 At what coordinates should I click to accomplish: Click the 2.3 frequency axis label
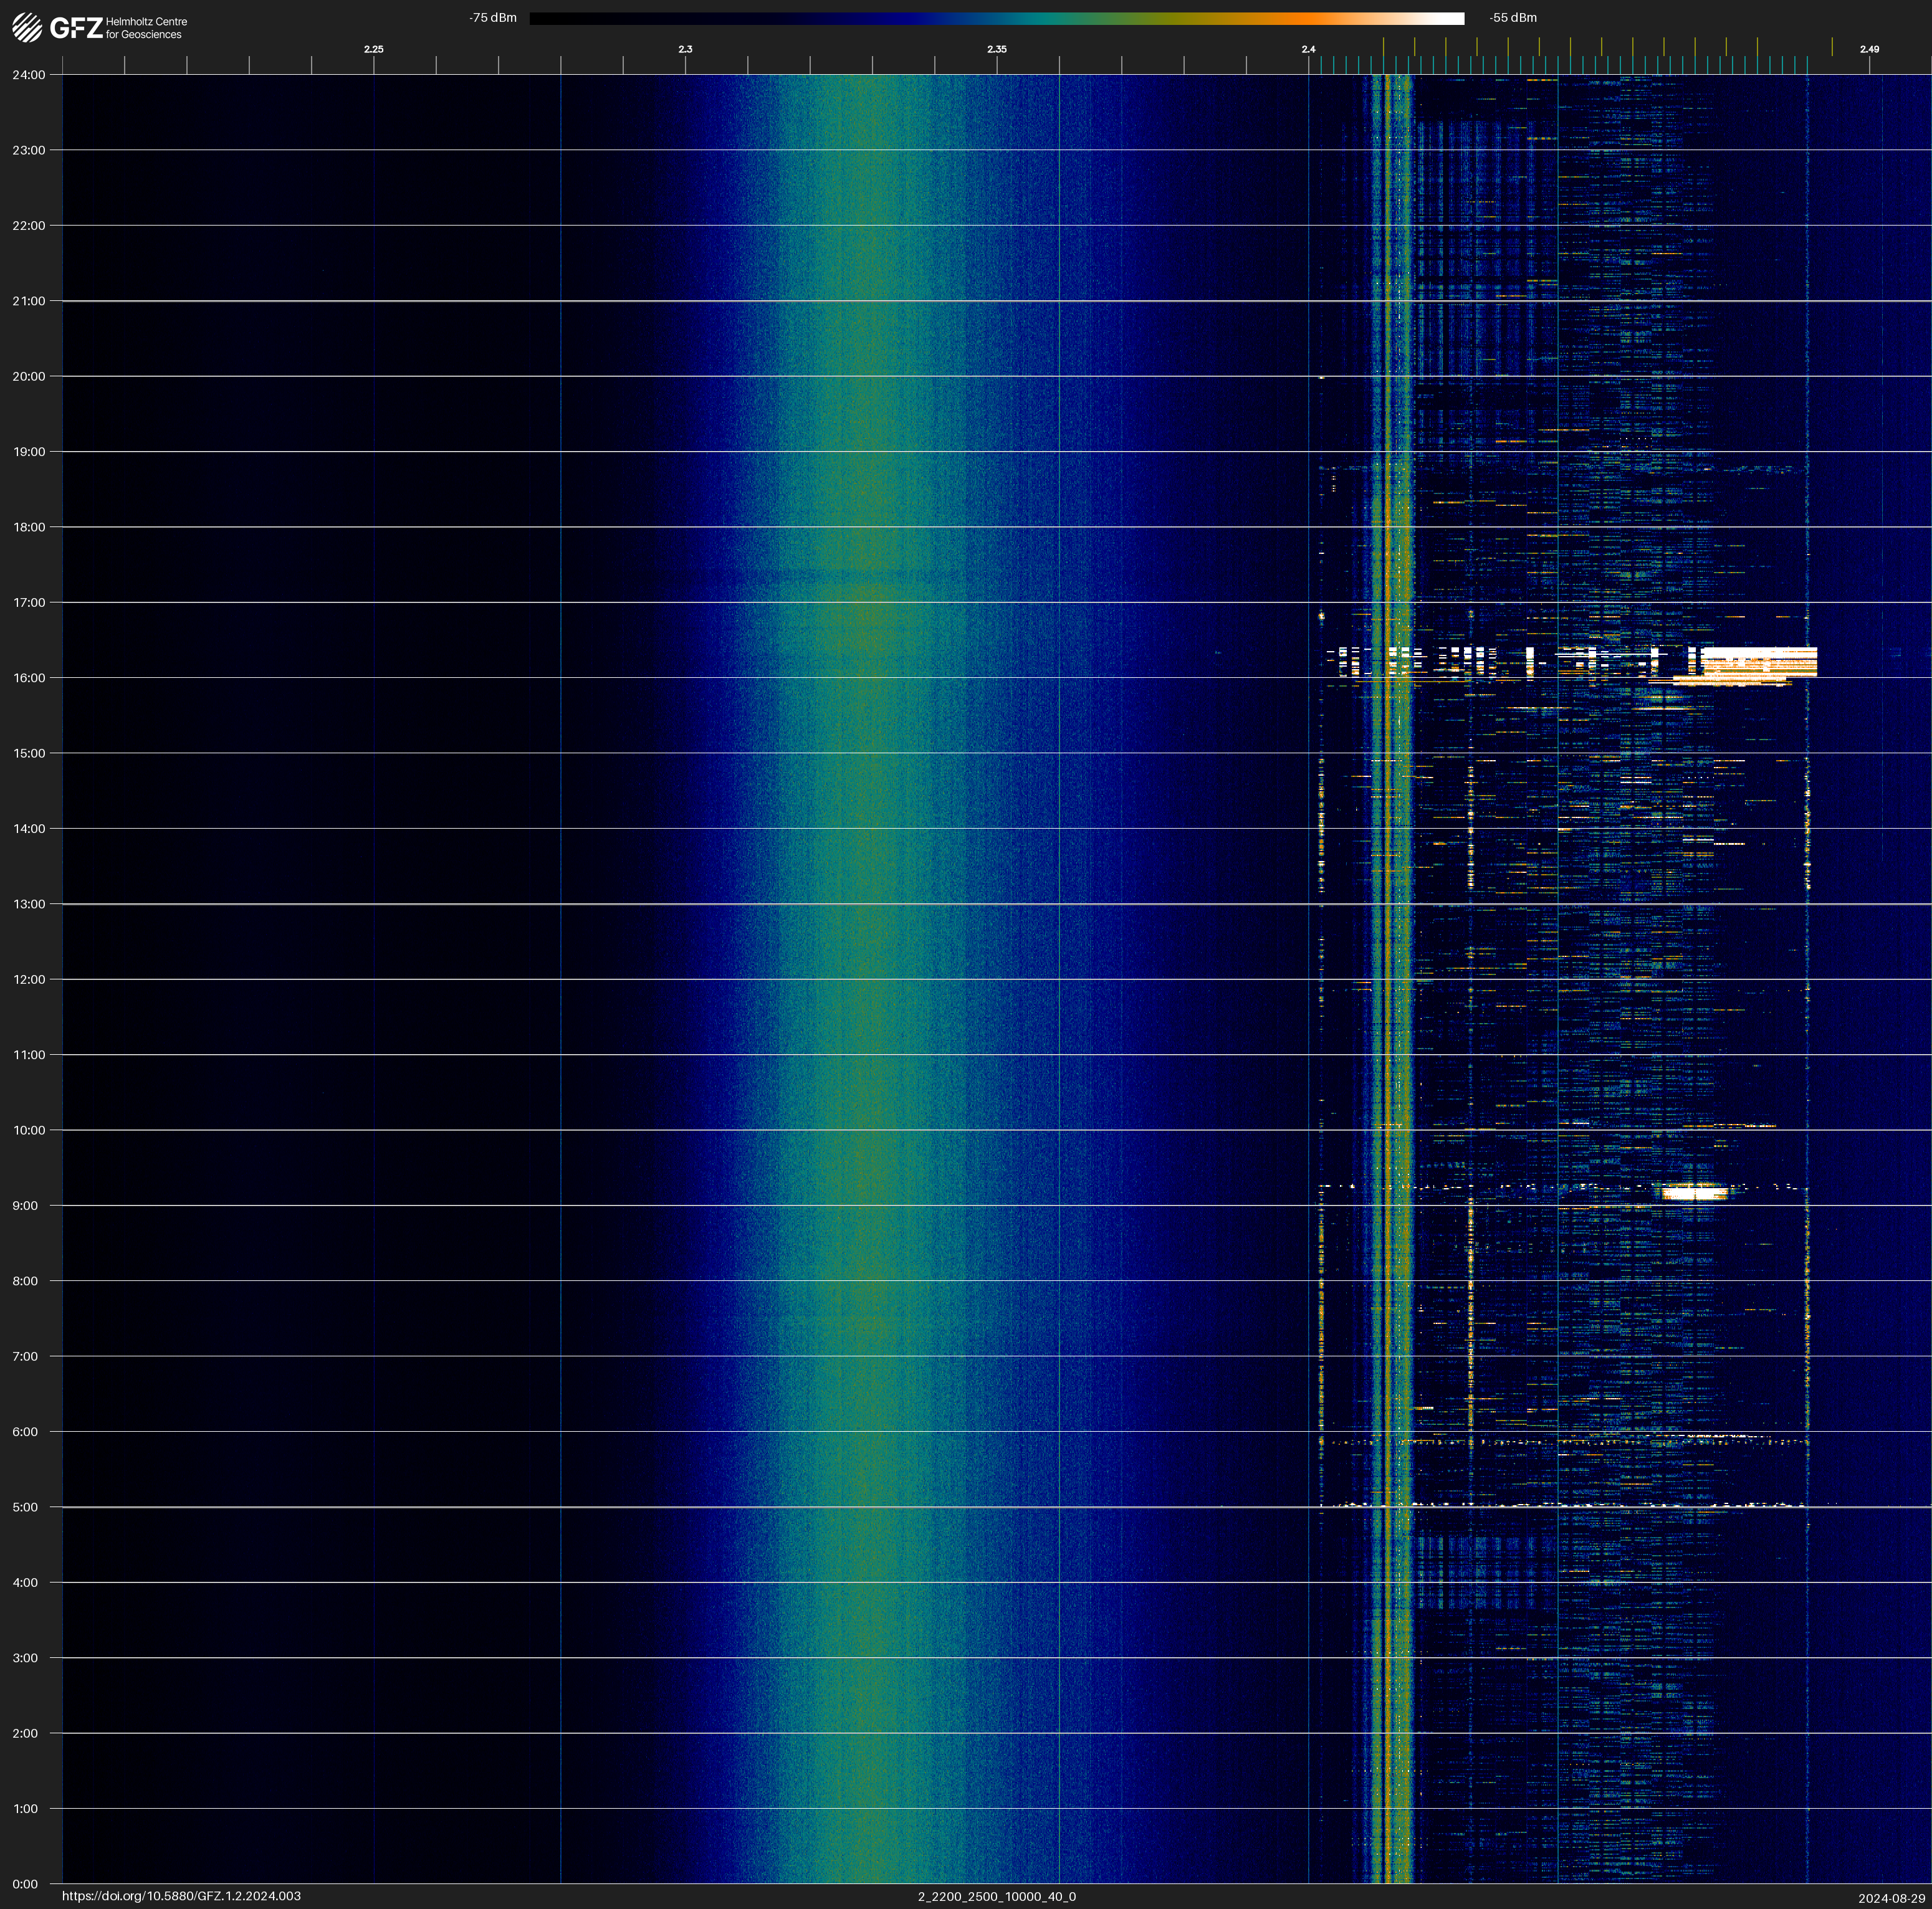[685, 49]
